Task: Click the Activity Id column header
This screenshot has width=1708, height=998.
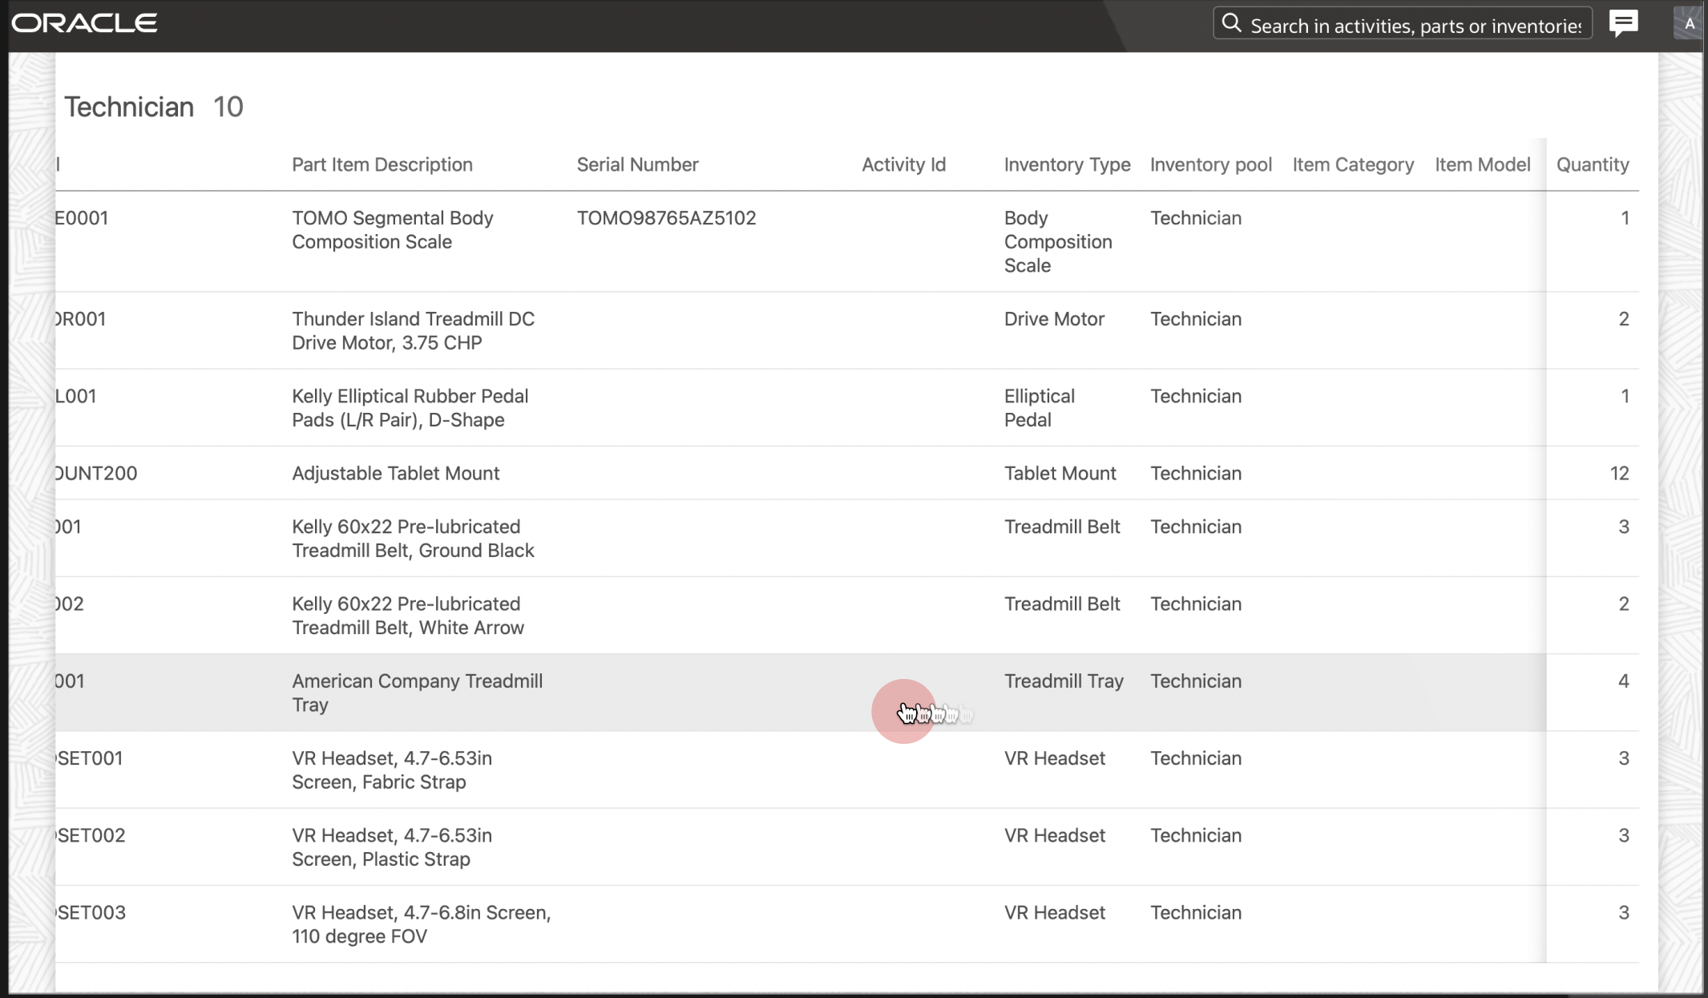Action: [x=902, y=164]
